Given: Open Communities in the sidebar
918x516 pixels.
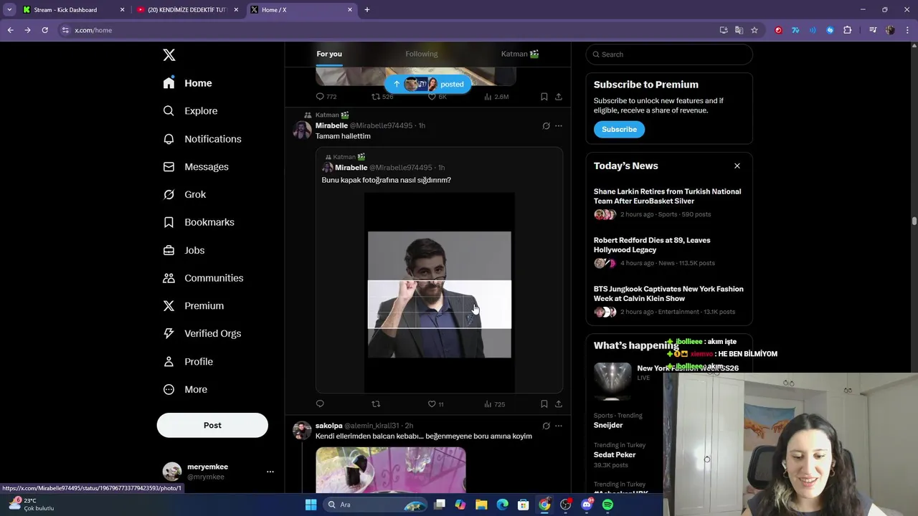Looking at the screenshot, I should (x=203, y=278).
